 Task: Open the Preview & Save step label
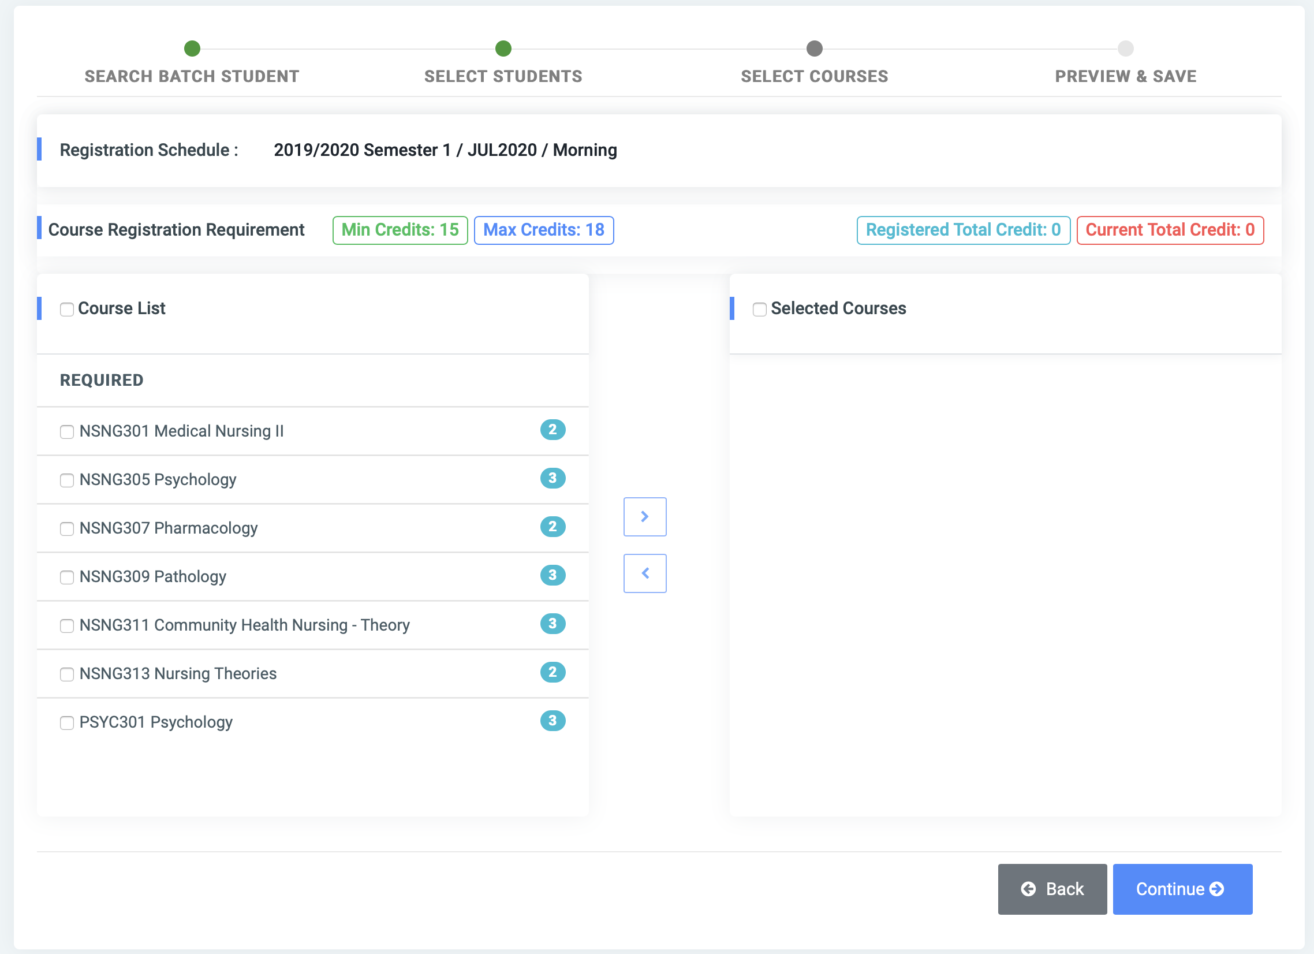1125,76
